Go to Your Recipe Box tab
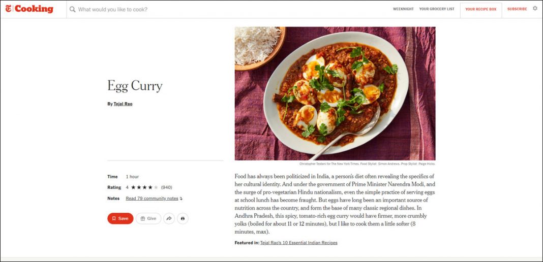 (480, 9)
